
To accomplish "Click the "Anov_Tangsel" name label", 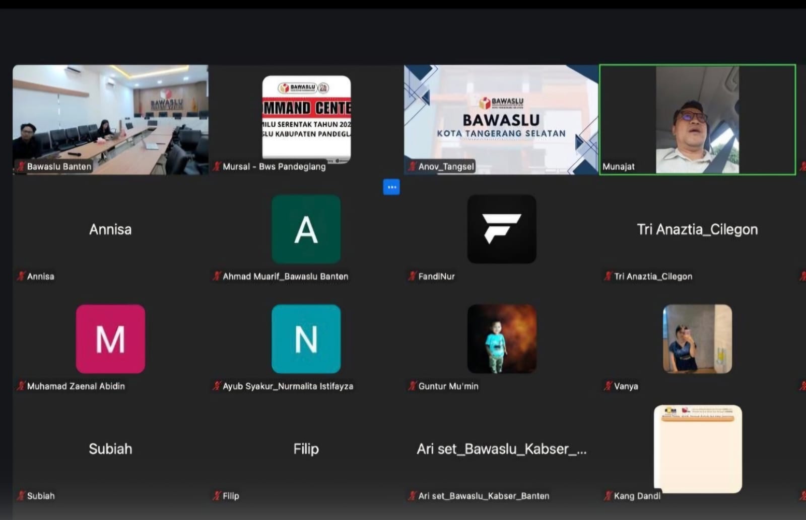I will click(446, 166).
